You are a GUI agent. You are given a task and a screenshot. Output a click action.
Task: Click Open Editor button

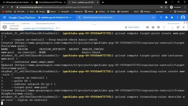click(x=132, y=27)
